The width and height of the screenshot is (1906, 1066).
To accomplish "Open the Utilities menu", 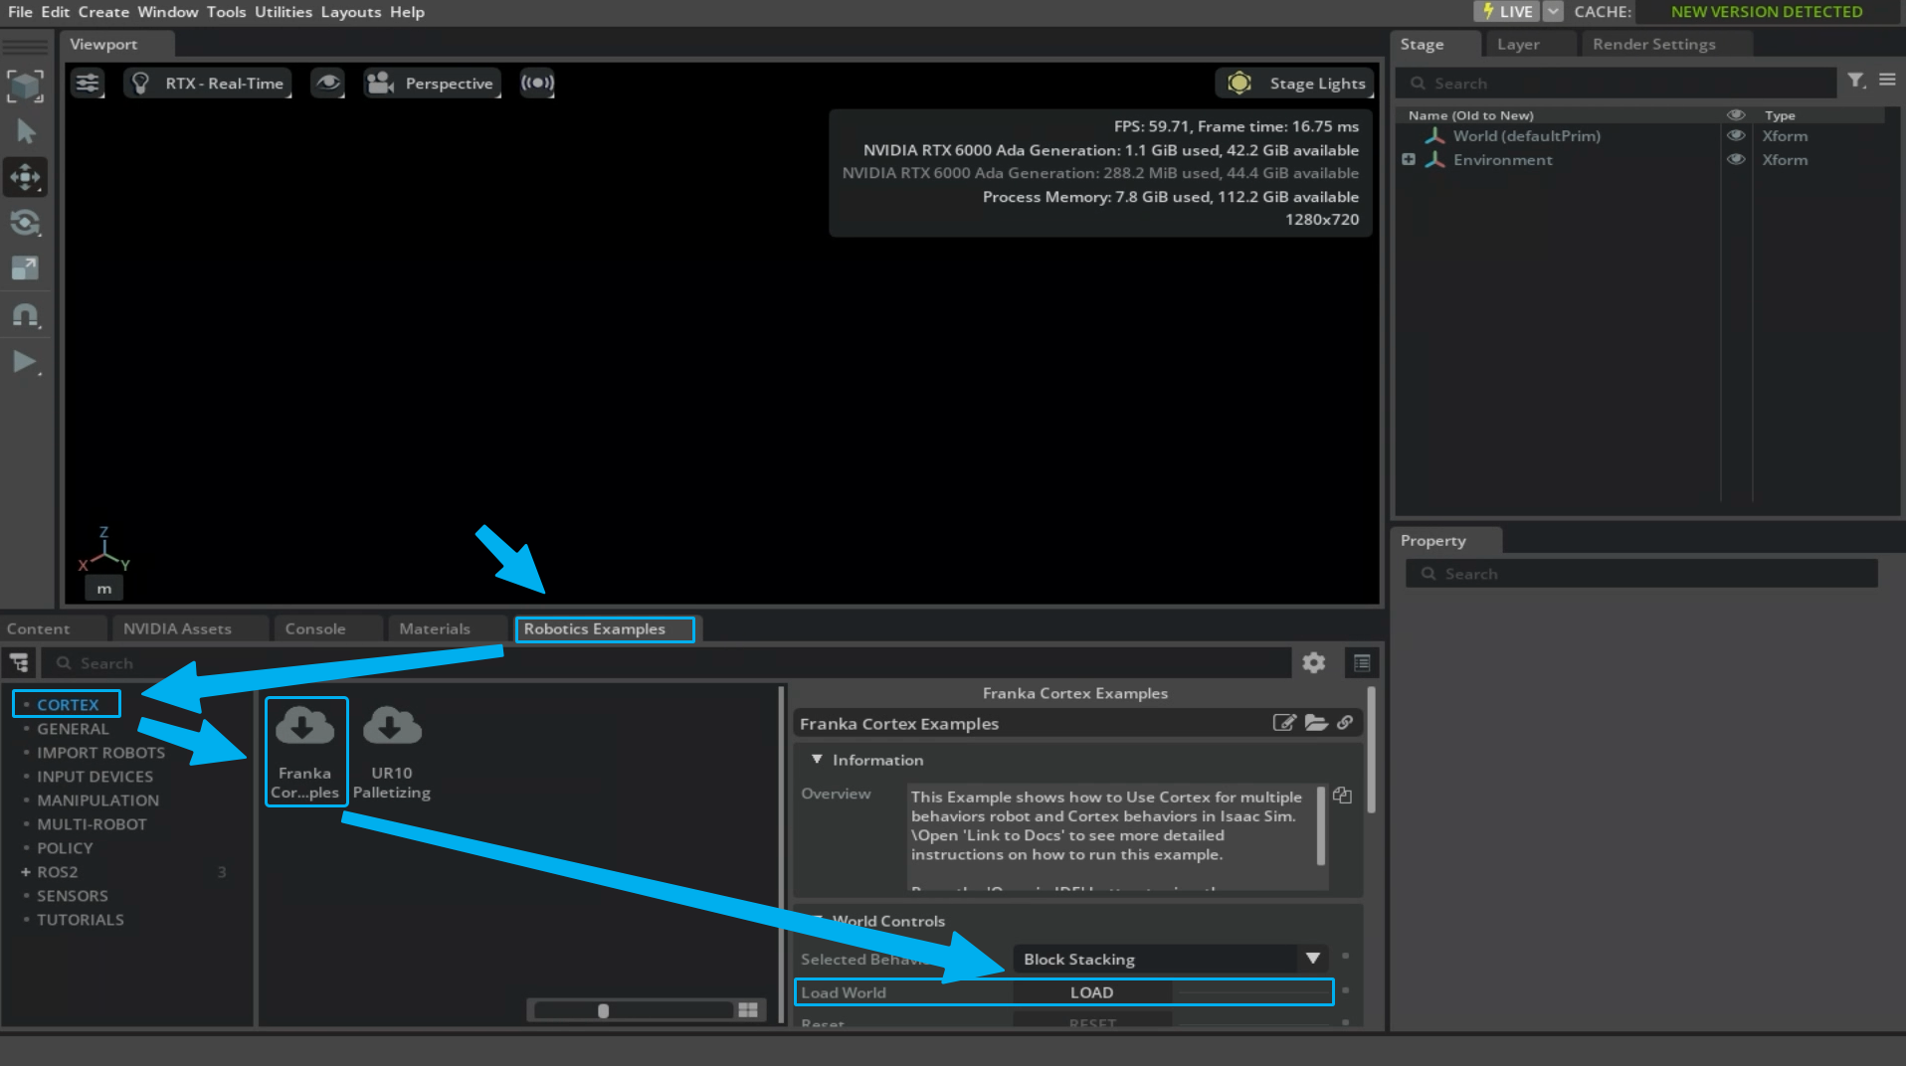I will 284,12.
